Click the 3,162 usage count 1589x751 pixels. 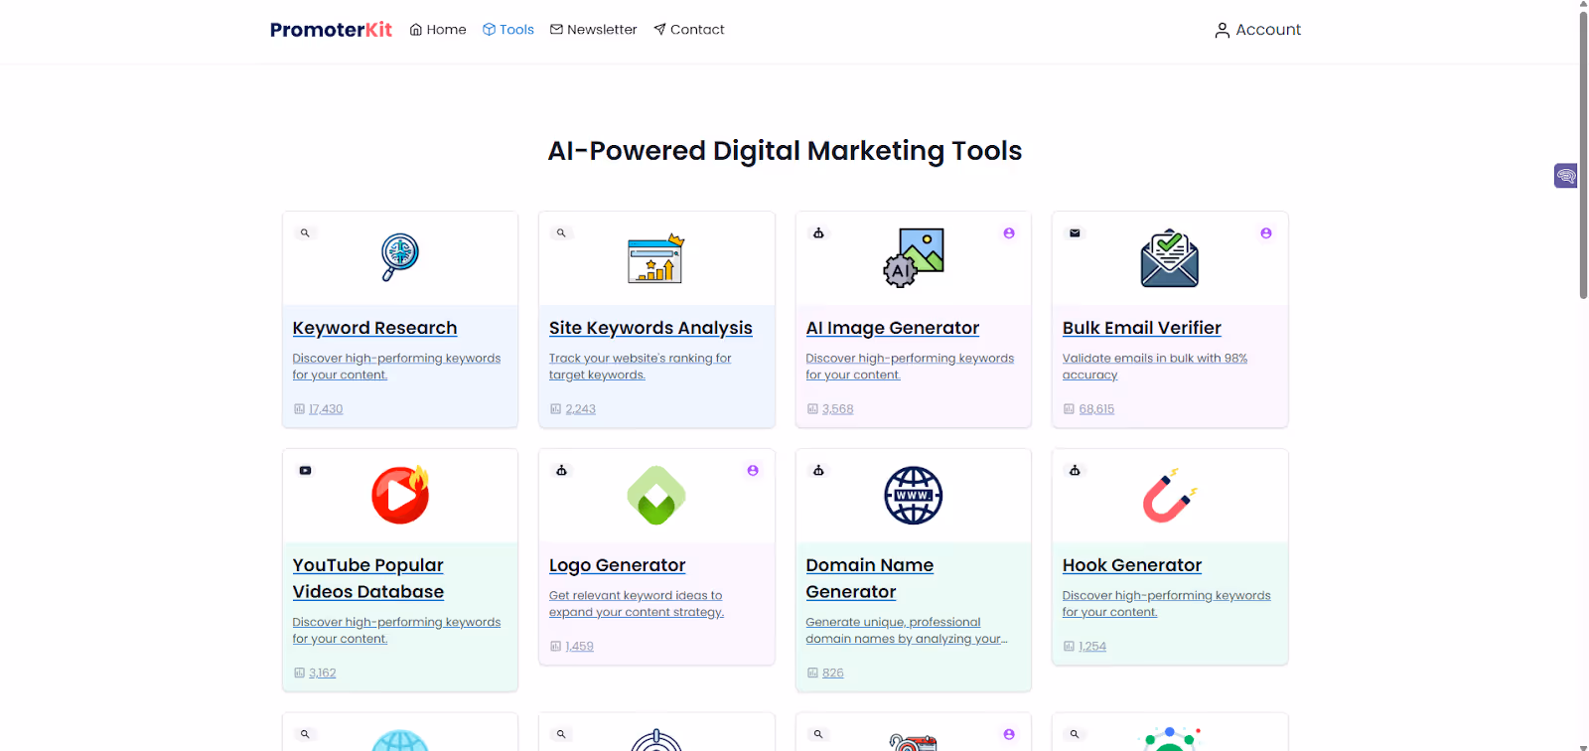pyautogui.click(x=323, y=674)
